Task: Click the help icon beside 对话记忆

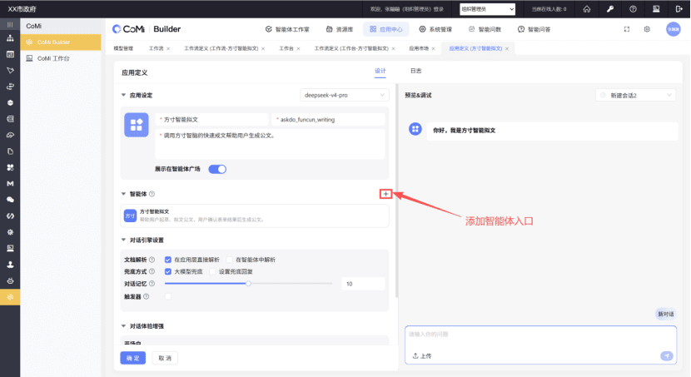Action: (152, 284)
